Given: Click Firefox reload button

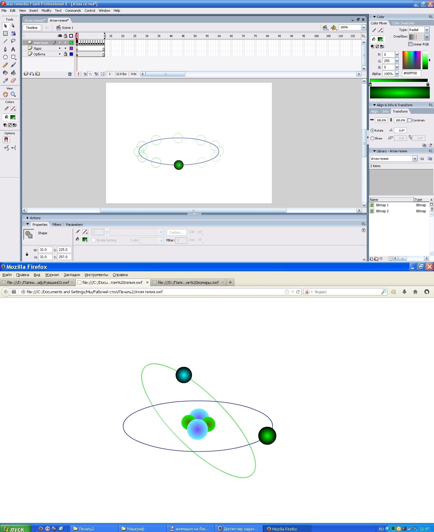Looking at the screenshot, I should [x=298, y=292].
